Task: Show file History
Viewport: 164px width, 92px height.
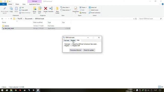Action: coord(83,13)
